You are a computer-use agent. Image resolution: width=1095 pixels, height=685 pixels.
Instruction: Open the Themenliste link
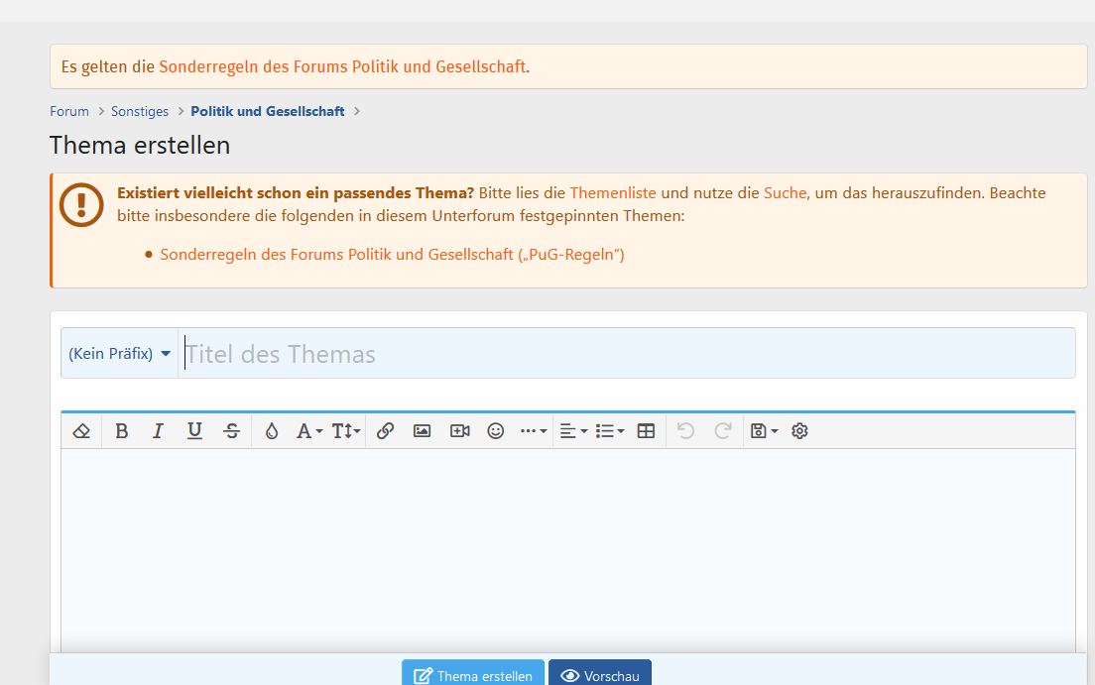[x=613, y=192]
